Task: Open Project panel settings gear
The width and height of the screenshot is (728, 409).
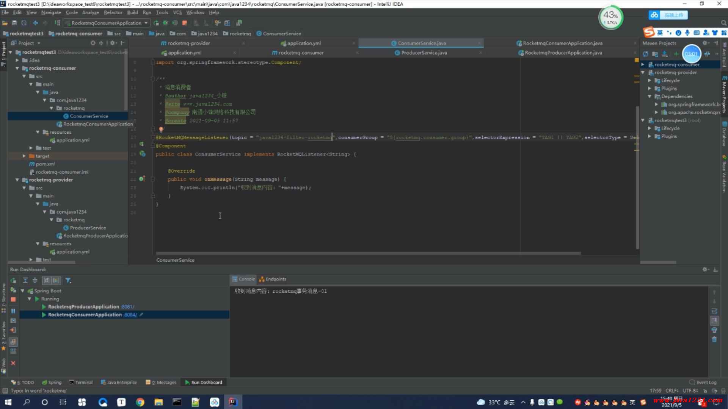Action: pyautogui.click(x=113, y=43)
